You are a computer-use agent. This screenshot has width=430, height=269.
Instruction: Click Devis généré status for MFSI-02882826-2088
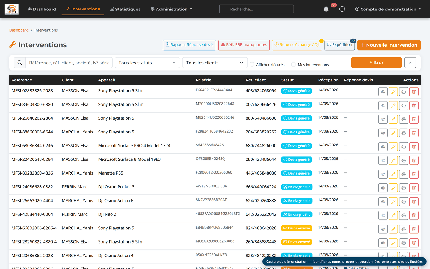[x=296, y=91]
